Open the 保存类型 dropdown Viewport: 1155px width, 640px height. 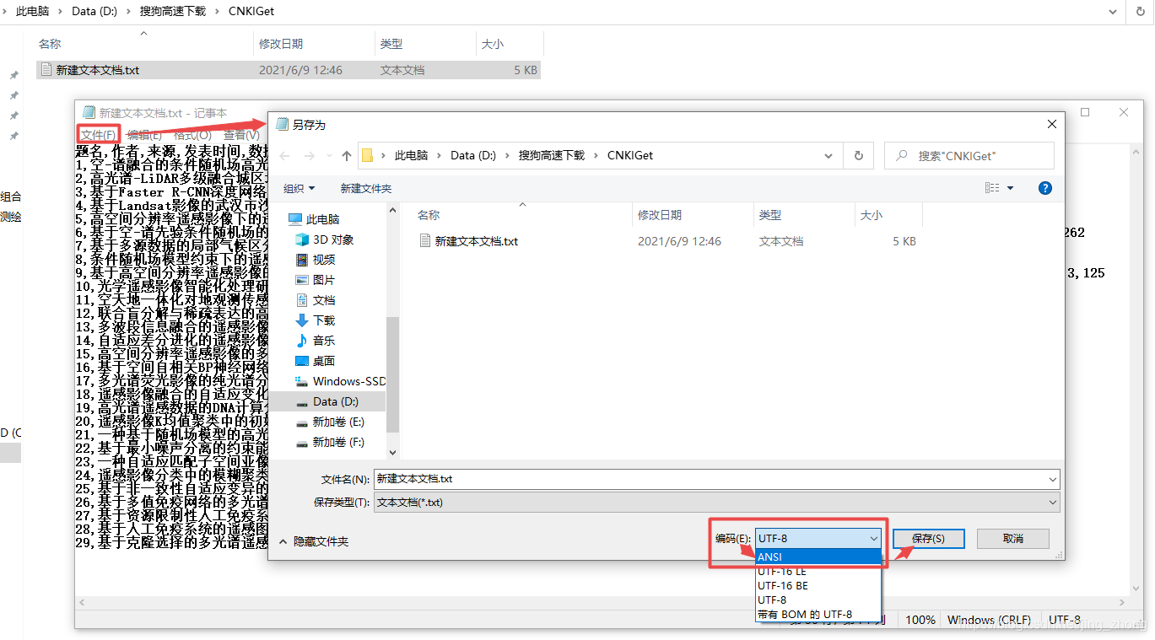pyautogui.click(x=716, y=503)
